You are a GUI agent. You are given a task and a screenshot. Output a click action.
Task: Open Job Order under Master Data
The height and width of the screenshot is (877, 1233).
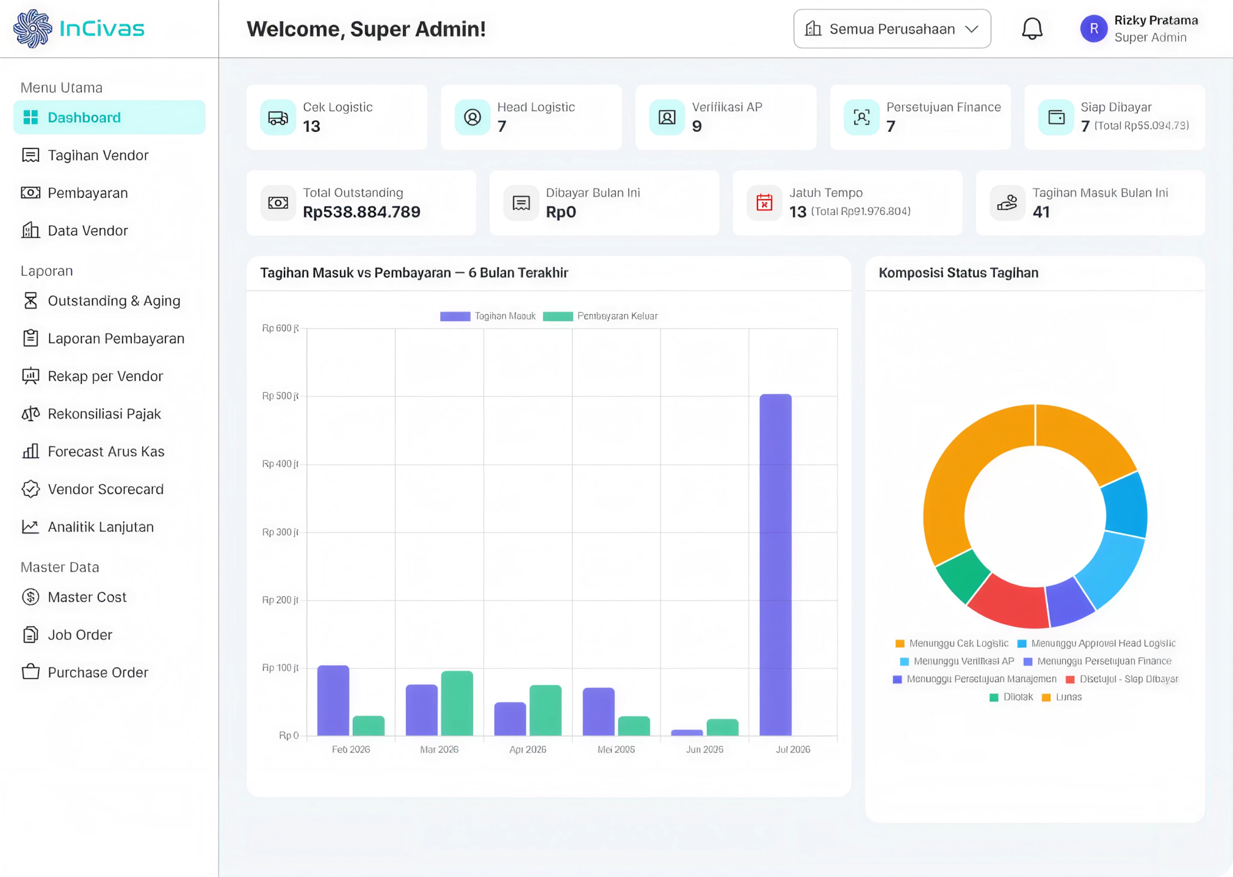109,635
